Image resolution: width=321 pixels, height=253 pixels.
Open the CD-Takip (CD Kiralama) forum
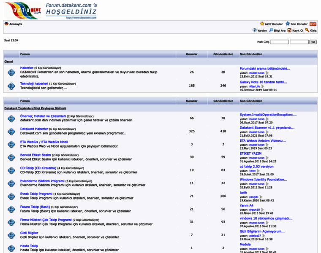tap(38, 168)
